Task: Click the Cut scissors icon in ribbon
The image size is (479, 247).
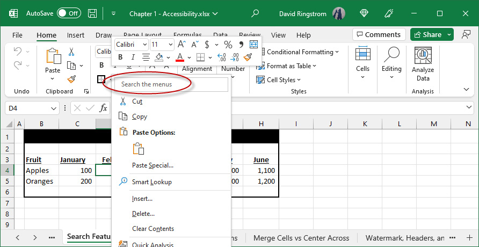Action: (x=71, y=52)
